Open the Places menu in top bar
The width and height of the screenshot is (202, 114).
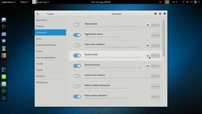25,2
